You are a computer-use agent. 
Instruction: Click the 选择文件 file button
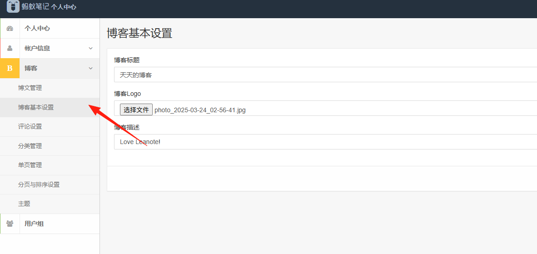click(136, 110)
